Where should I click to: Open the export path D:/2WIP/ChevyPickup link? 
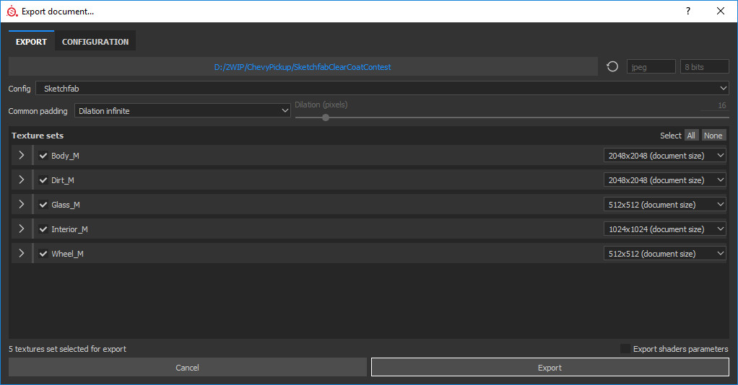[x=302, y=67]
